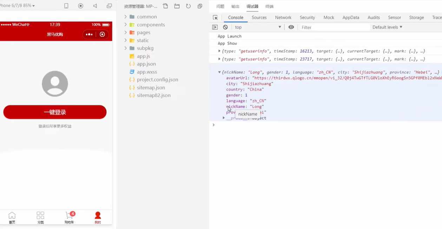This screenshot has width=442, height=229.
Task: Collapse all folders in the explorer
Action: 200,6
